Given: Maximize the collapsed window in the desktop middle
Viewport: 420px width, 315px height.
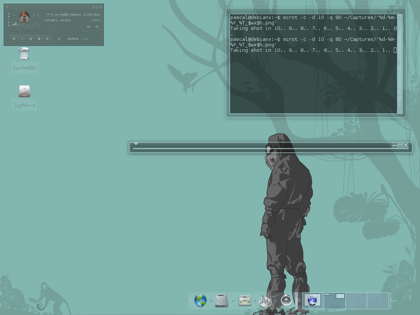Looking at the screenshot, I should pyautogui.click(x=400, y=145).
